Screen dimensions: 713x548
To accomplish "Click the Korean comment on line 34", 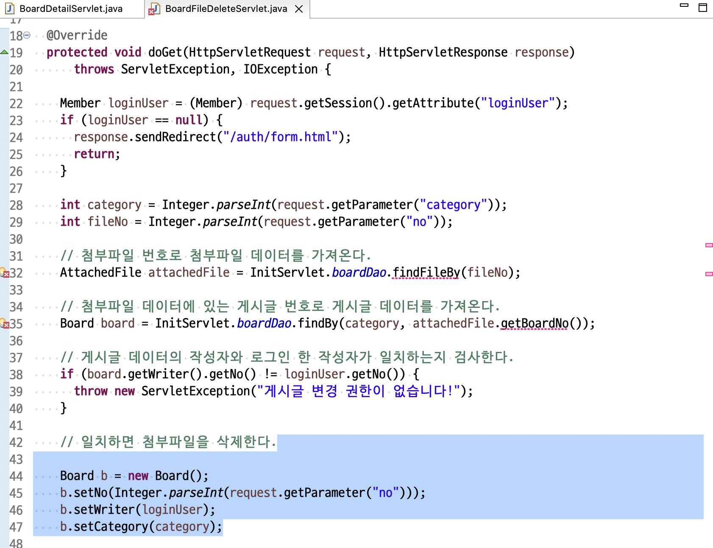I will (280, 306).
